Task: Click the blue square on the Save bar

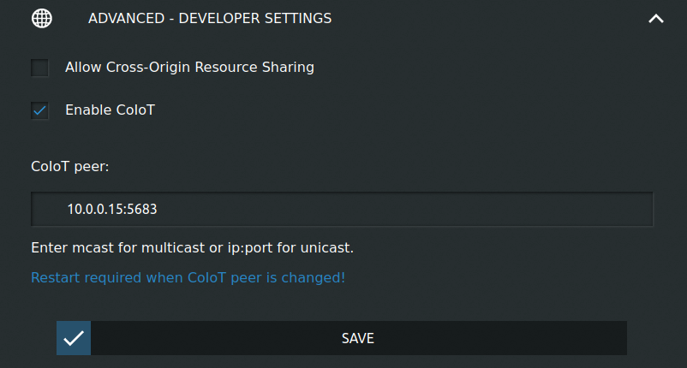Action: point(74,338)
